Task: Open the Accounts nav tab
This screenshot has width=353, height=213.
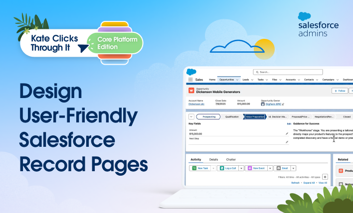Action: pyautogui.click(x=291, y=80)
